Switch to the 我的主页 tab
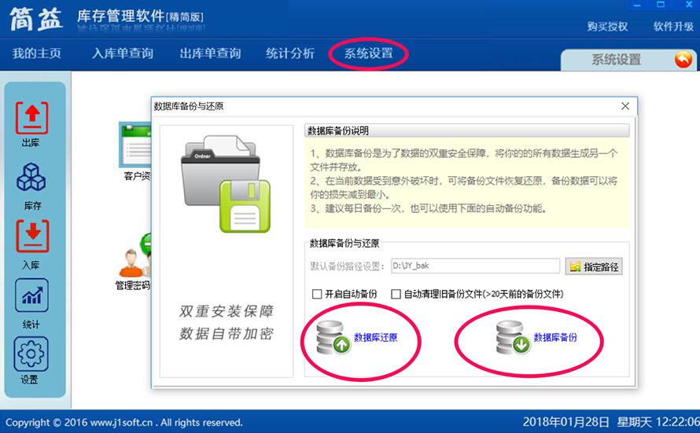This screenshot has height=433, width=700. [37, 53]
